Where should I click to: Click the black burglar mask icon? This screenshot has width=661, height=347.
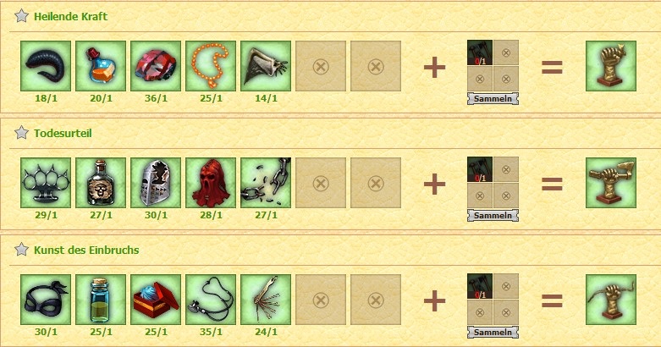(46, 300)
